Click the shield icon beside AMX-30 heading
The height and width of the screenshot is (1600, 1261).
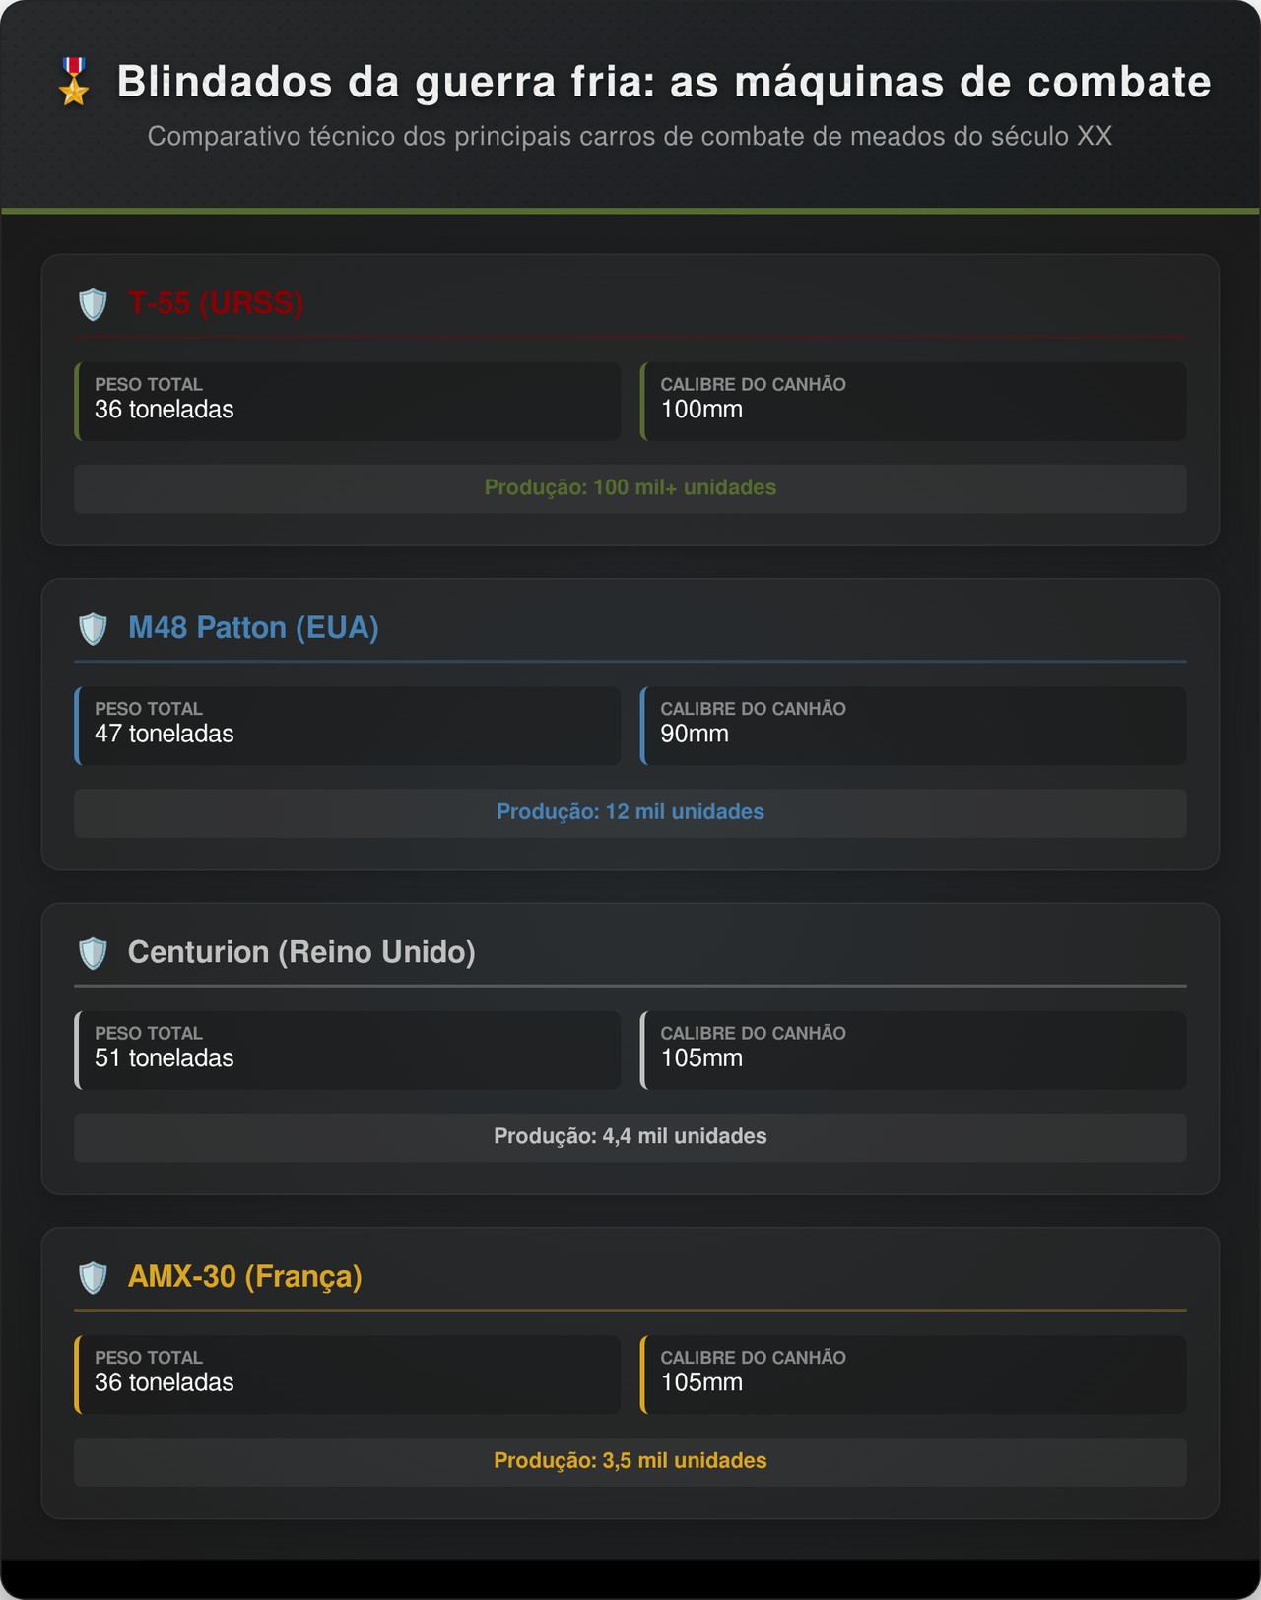coord(93,1277)
